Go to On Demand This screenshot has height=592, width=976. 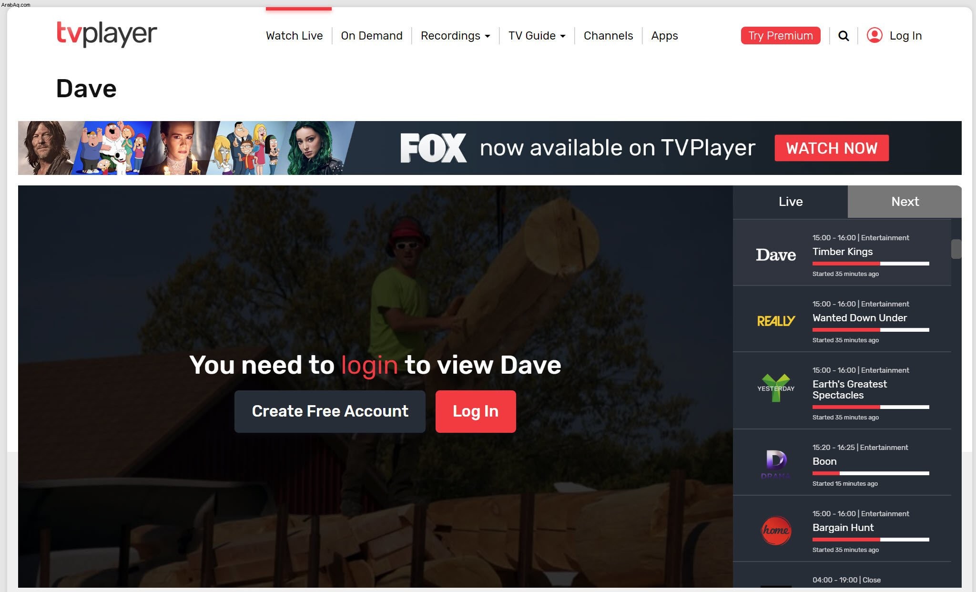click(372, 36)
